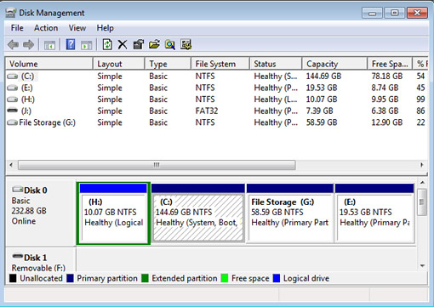This screenshot has height=307, width=434.
Task: Select the (J:) volume row label
Action: tap(26, 111)
